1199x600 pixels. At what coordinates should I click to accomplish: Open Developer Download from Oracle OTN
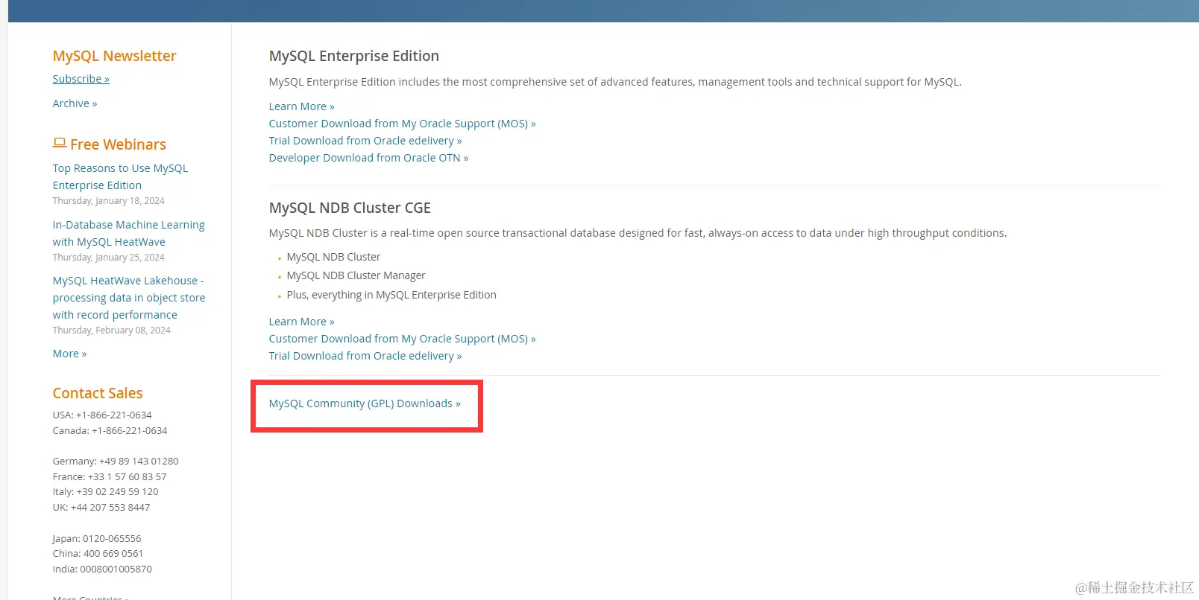368,158
